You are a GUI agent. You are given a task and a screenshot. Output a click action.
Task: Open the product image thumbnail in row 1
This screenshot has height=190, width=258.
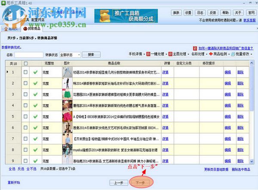[x=68, y=72]
